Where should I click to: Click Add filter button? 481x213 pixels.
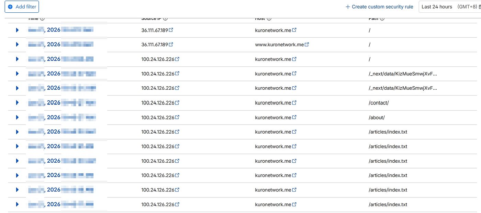pyautogui.click(x=22, y=7)
